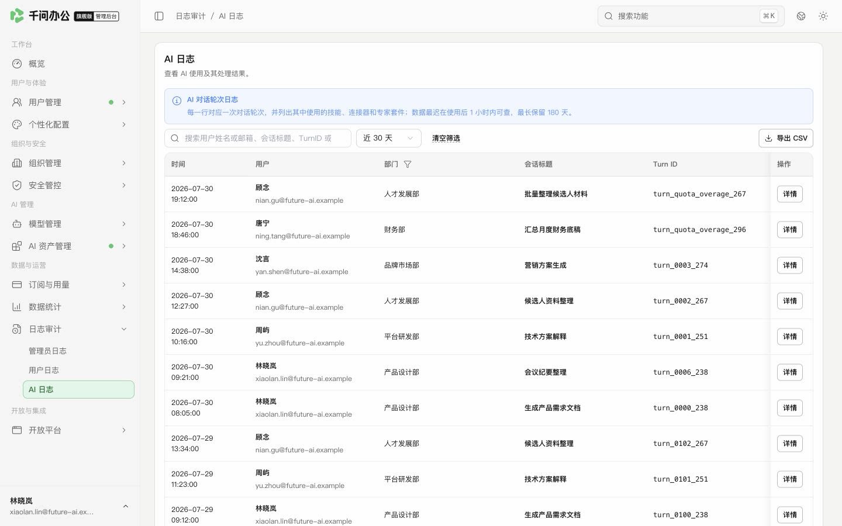Open 详情 for turn_0003_274
The image size is (842, 526).
click(x=790, y=265)
